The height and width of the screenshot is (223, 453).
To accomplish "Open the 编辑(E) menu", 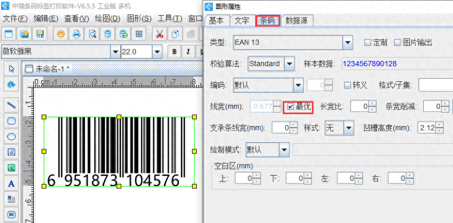I will point(46,19).
